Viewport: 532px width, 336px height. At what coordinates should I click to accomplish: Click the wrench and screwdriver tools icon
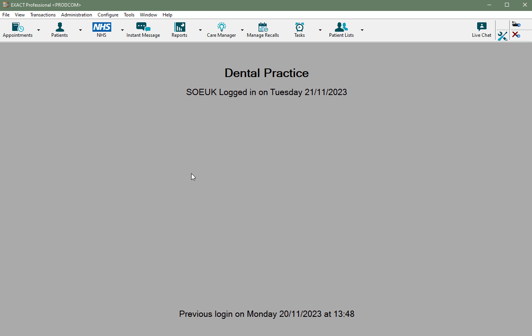tap(503, 36)
